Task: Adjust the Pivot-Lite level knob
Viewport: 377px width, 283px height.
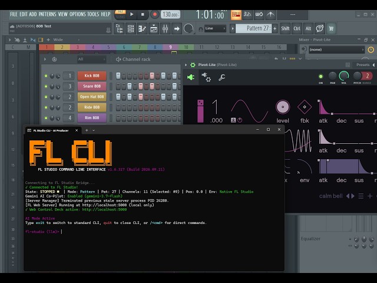Action: (283, 107)
